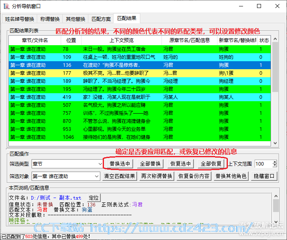Screen dimensions: 287x240
Task: Click 恢复备份内容 button
Action: tap(194, 176)
